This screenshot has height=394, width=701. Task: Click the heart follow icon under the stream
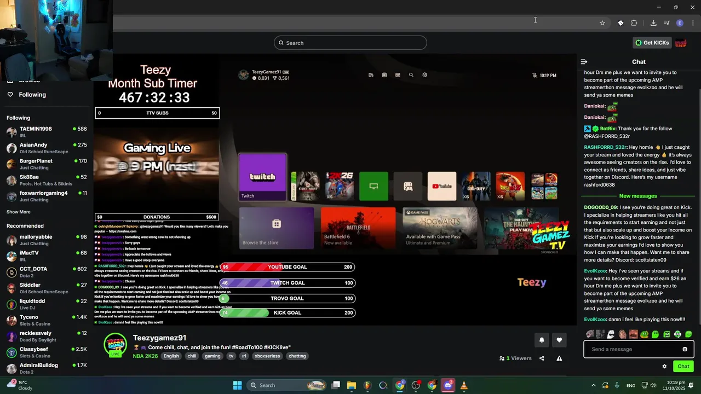click(559, 340)
